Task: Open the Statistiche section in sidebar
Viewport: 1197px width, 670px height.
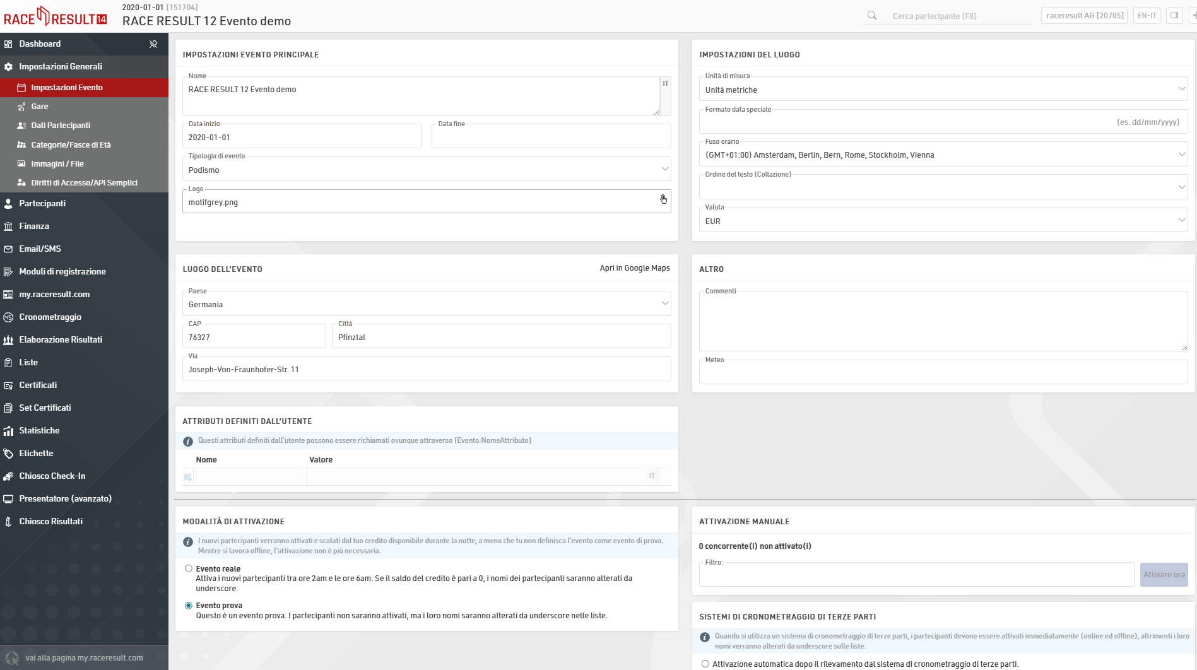Action: coord(39,430)
